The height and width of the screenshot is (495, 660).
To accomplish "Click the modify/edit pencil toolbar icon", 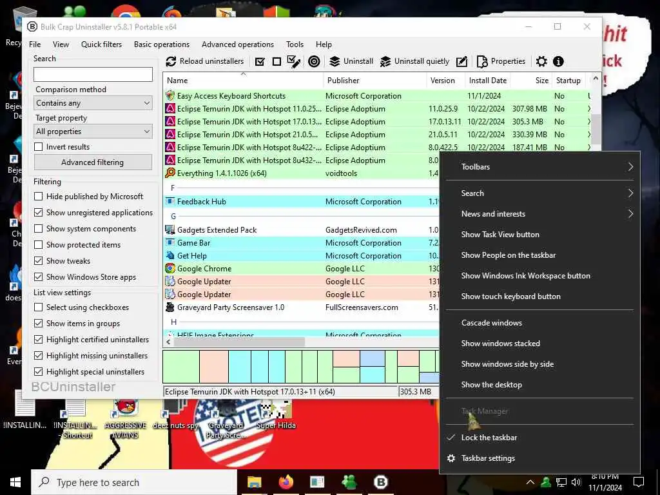I will (x=461, y=62).
